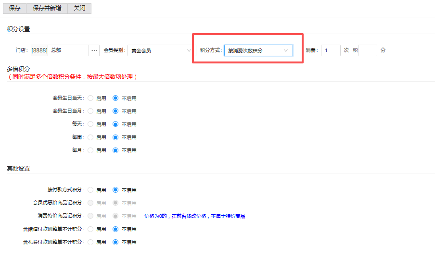
Task: Select 启用 for 每周 multiplier
Action: pos(90,137)
